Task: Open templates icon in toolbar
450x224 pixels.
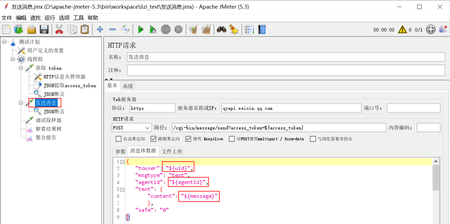Action: 19,29
